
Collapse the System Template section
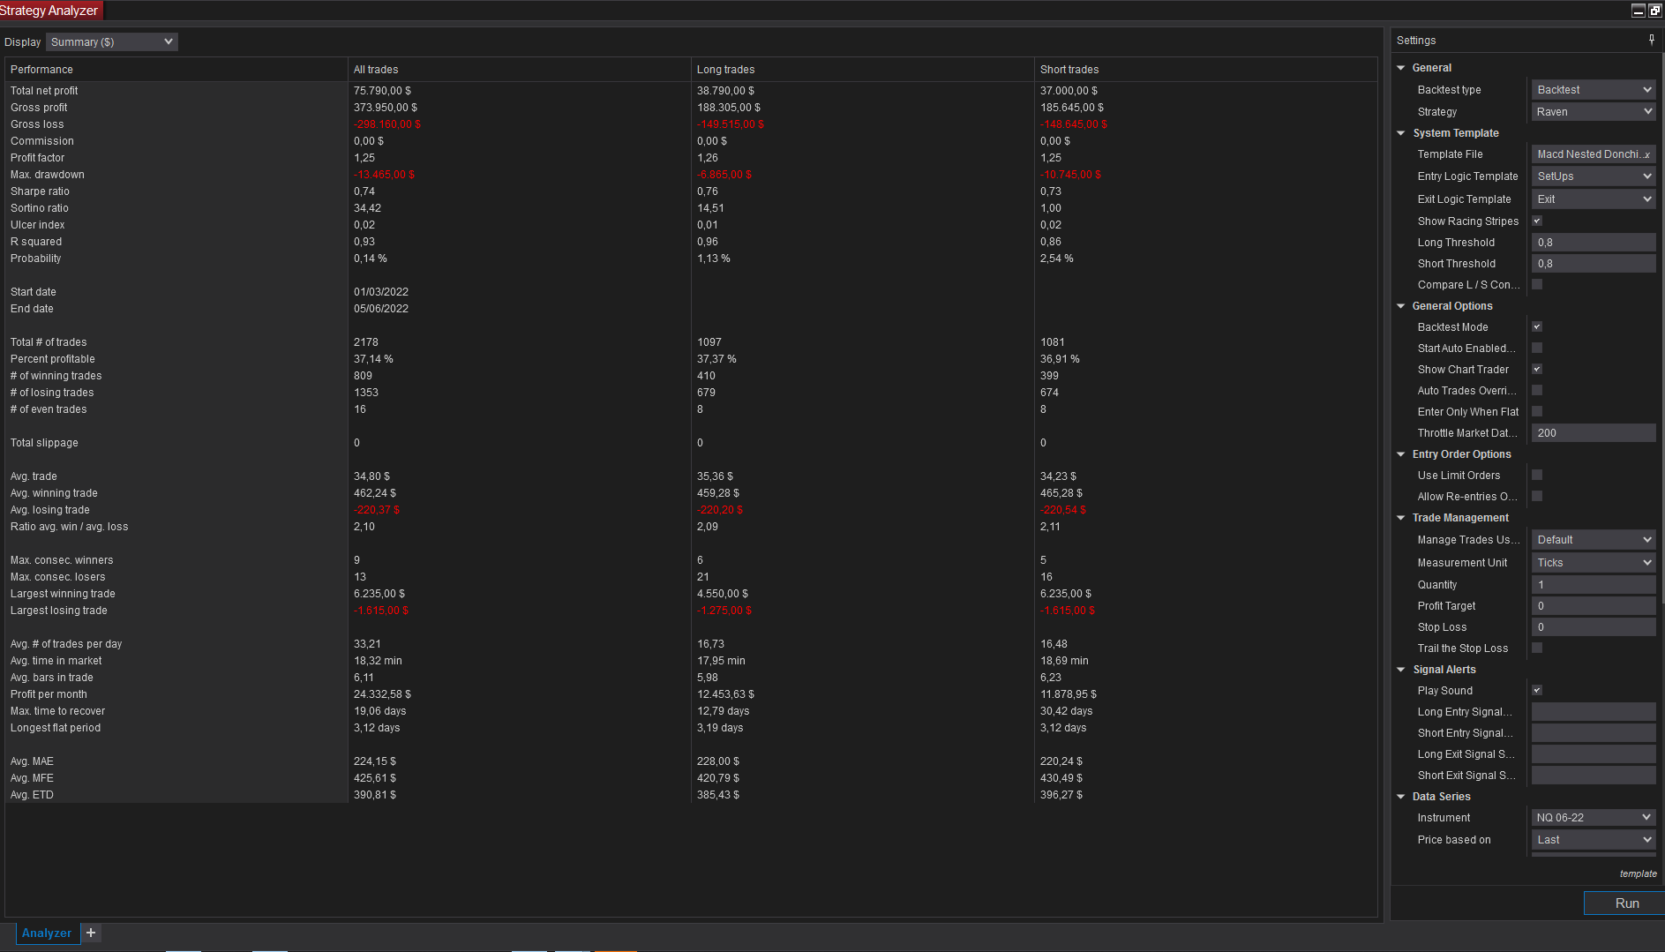1401,133
